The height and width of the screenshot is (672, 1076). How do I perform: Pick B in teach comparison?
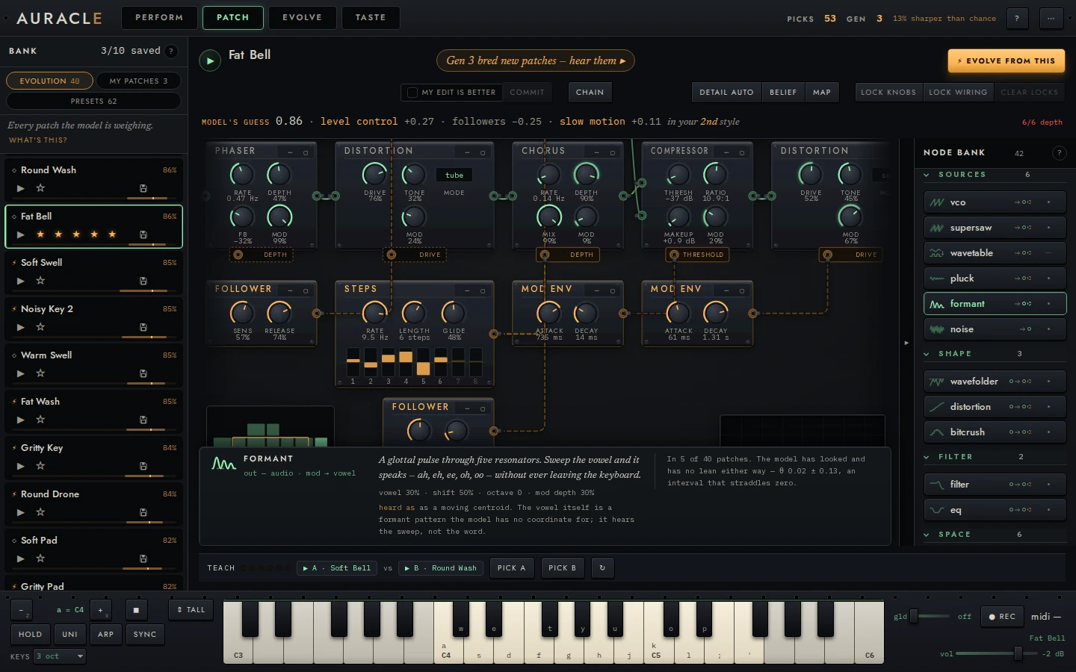(x=563, y=568)
